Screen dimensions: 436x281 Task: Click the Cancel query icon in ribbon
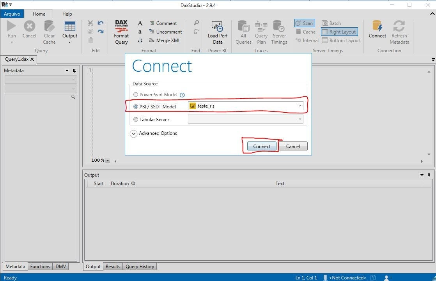(x=29, y=26)
